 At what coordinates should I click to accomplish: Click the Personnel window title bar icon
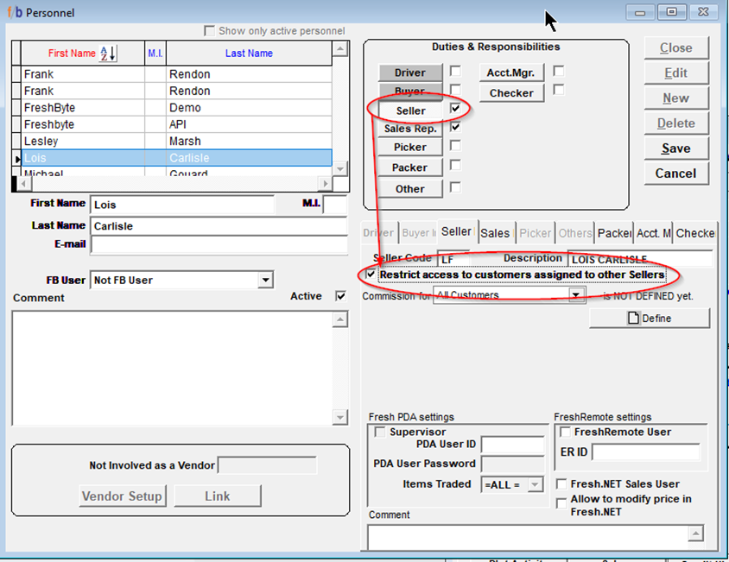pyautogui.click(x=13, y=13)
